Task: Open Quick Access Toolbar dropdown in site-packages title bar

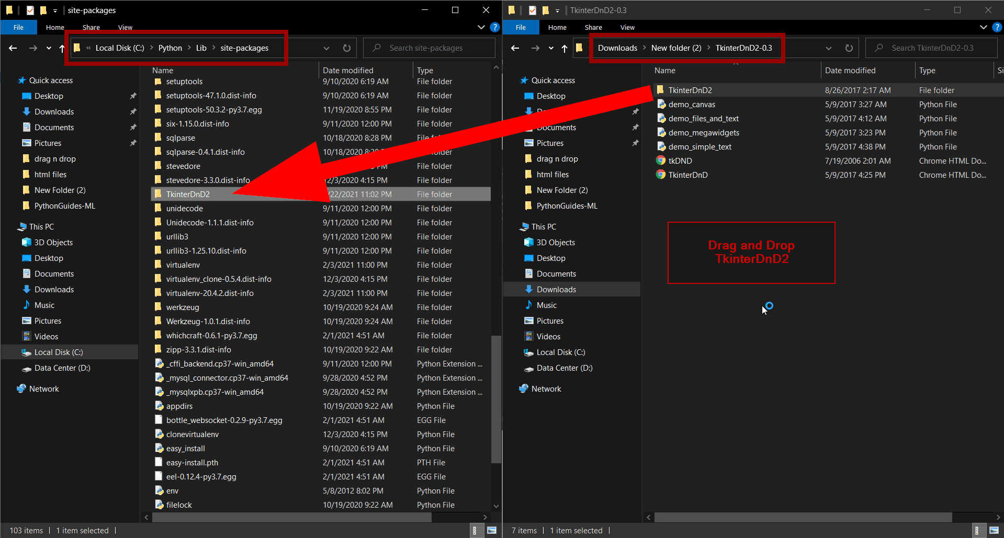Action: pyautogui.click(x=55, y=10)
